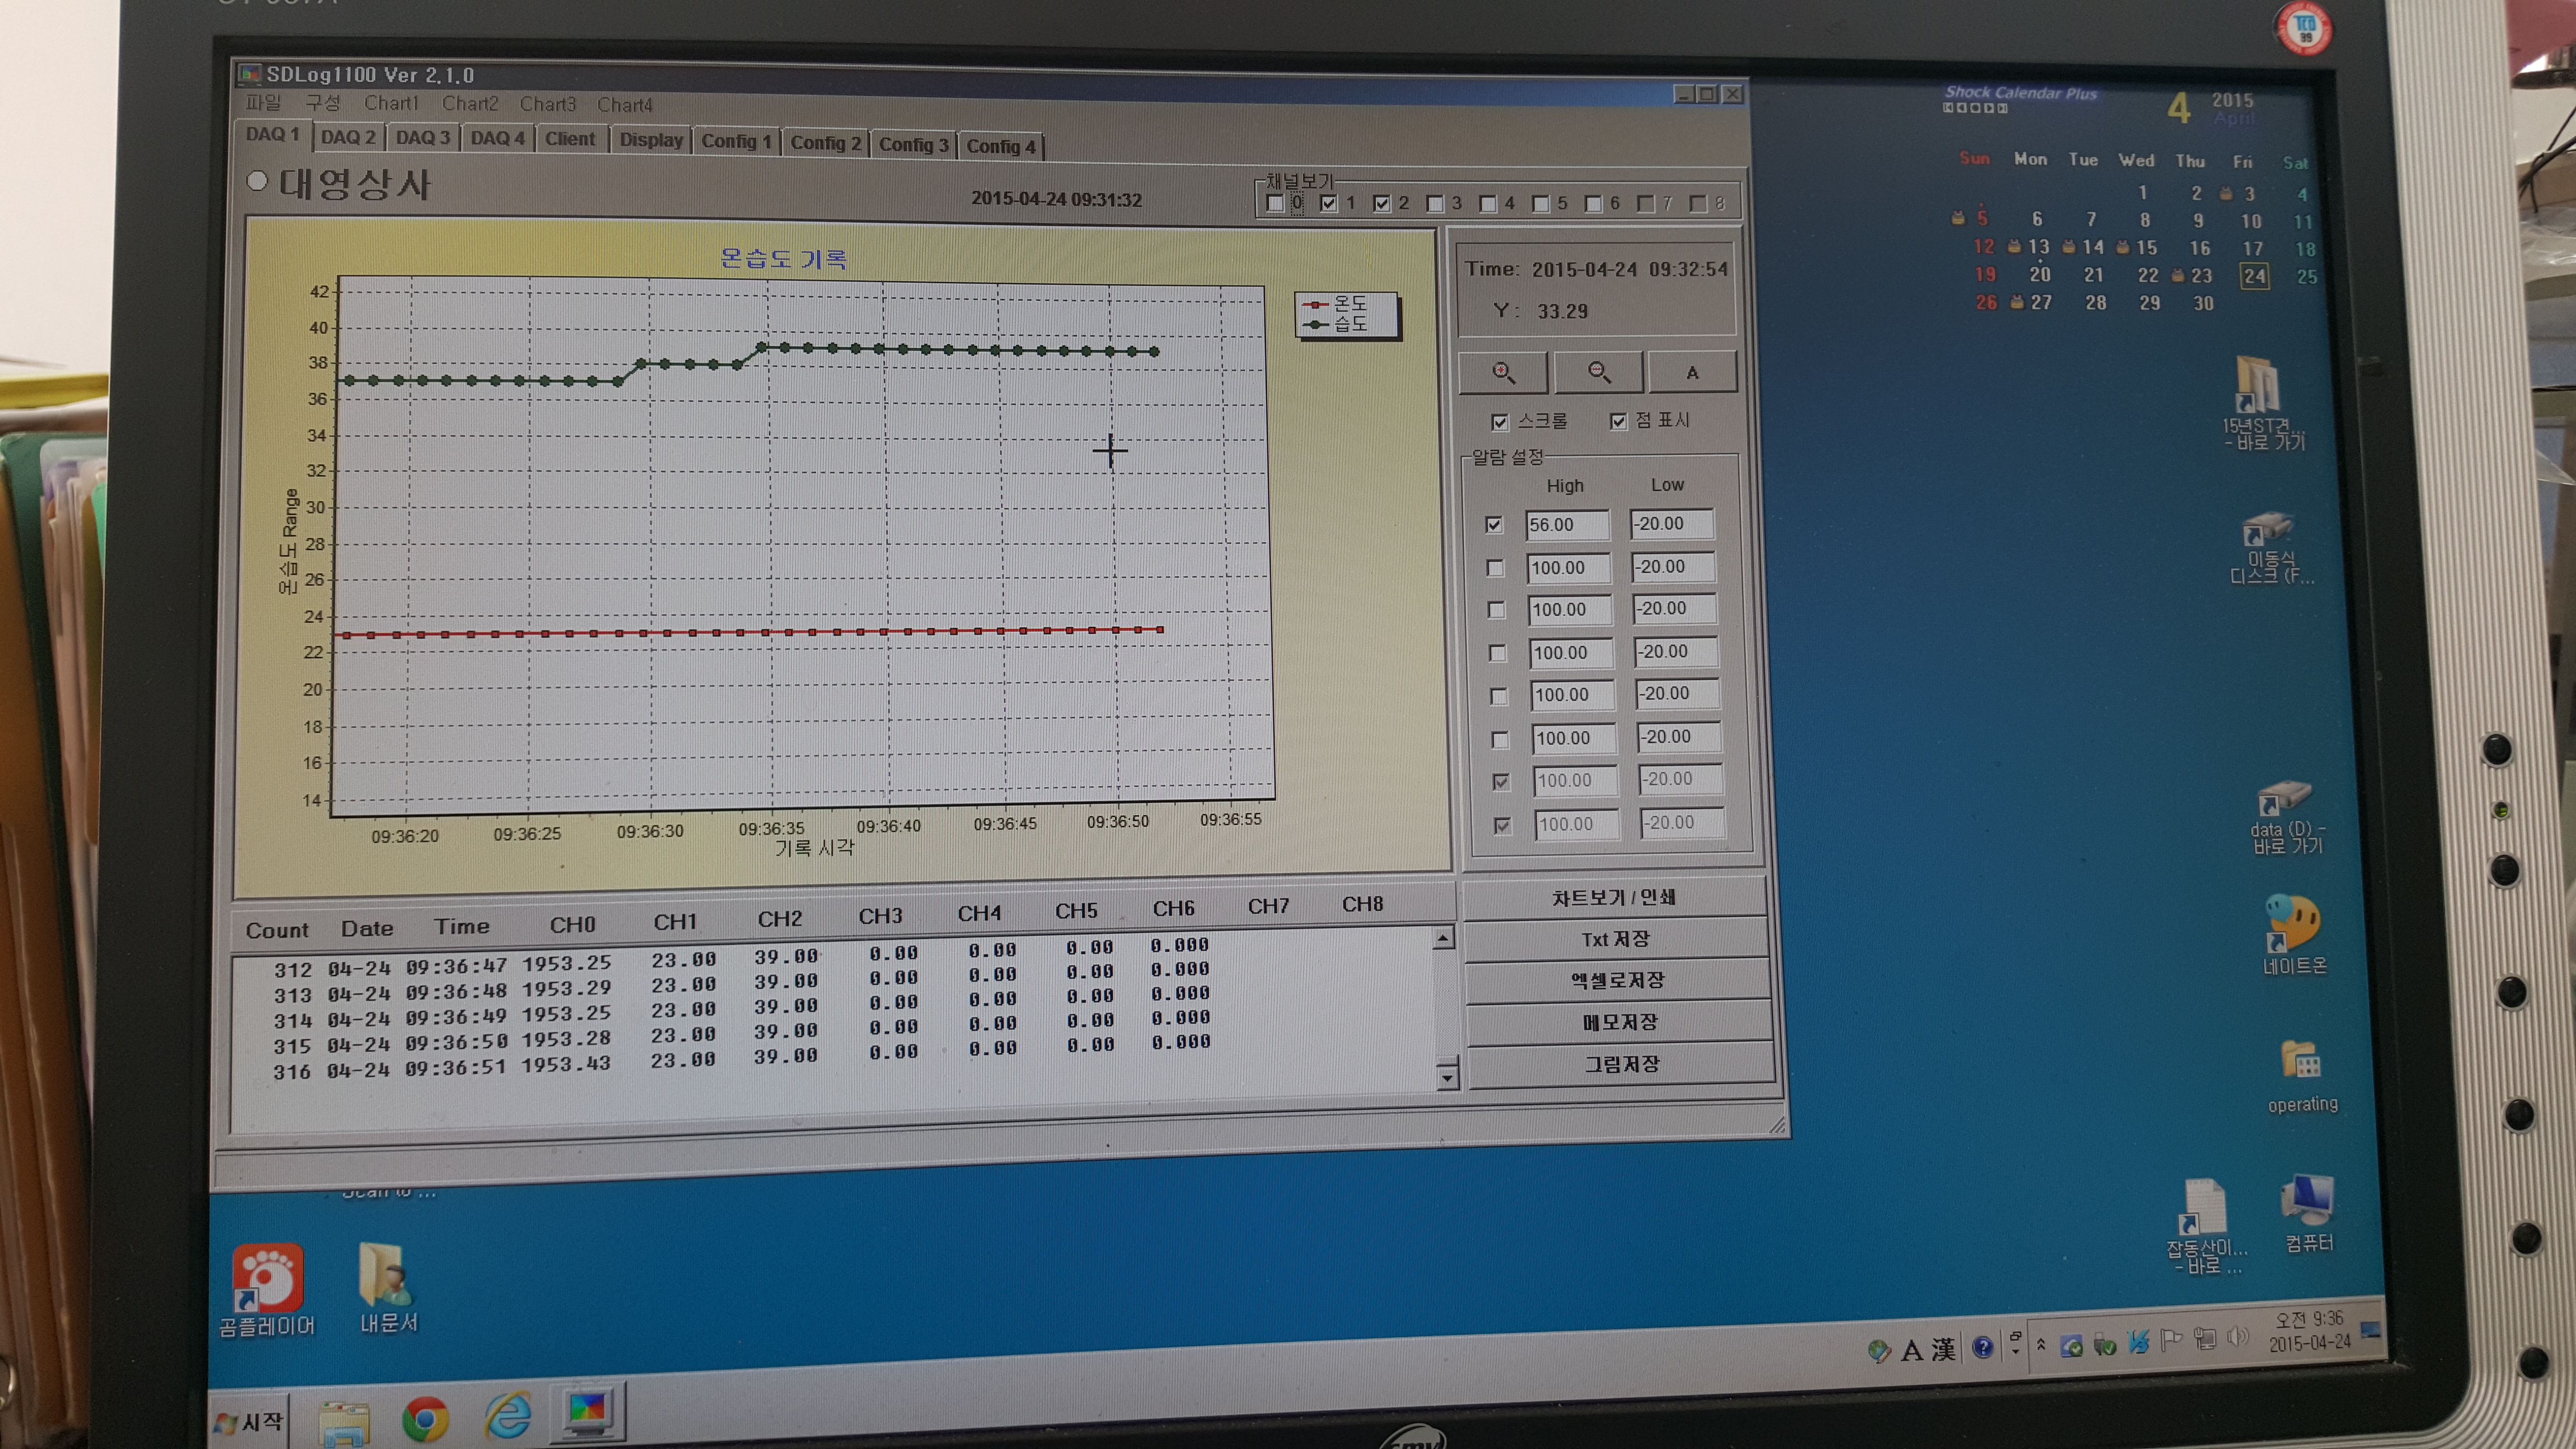Enable channel 5 view checkbox
The image size is (2576, 1449).
coord(1541,203)
